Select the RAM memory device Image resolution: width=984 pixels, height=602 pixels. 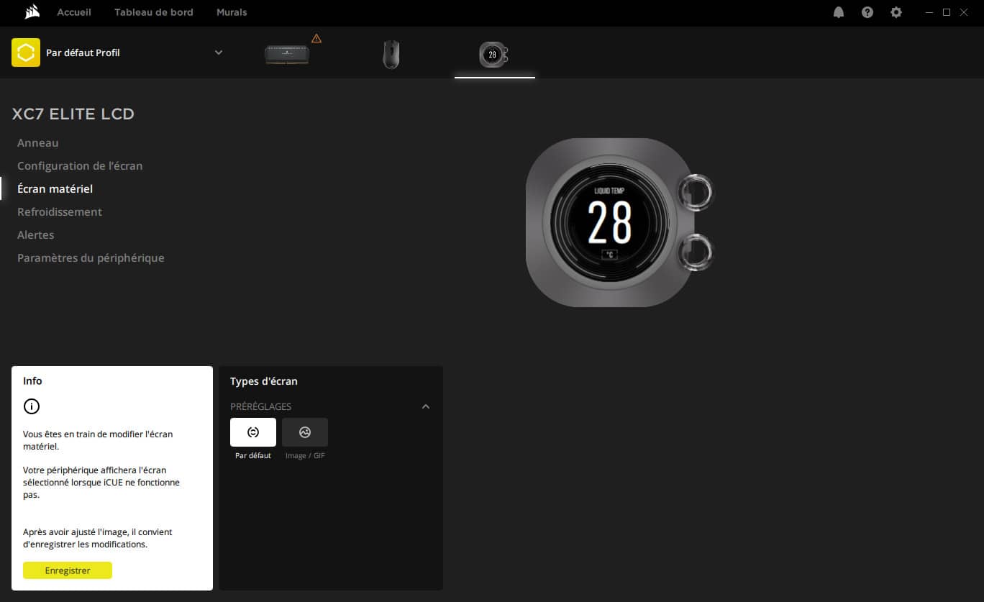tap(287, 54)
